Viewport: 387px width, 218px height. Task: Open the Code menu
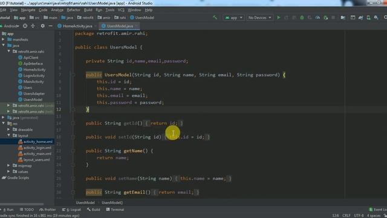pos(43,10)
